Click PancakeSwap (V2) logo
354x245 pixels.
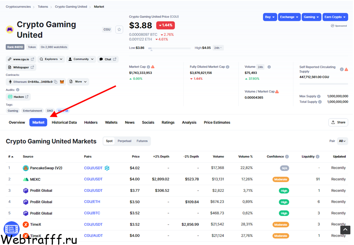coord(26,168)
